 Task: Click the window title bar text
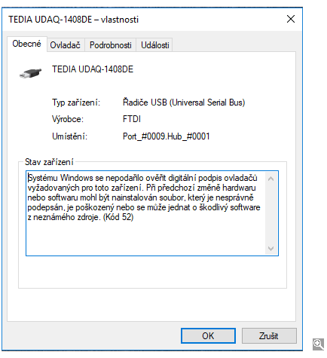[x=73, y=20]
